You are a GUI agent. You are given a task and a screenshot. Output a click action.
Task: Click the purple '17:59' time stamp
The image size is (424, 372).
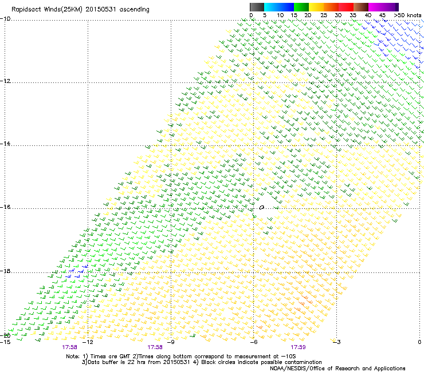(x=299, y=347)
